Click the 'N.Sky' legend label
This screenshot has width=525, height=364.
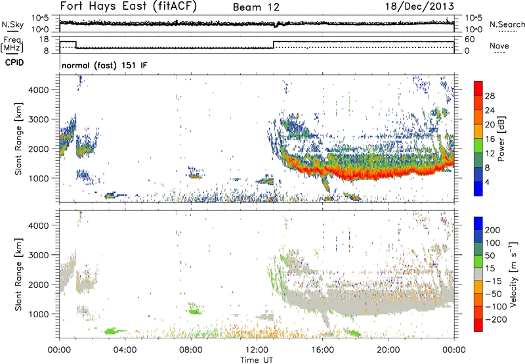click(12, 24)
